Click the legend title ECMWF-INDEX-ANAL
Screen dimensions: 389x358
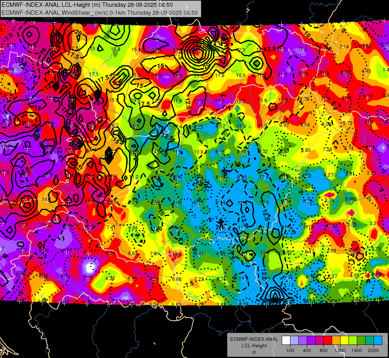(x=254, y=339)
